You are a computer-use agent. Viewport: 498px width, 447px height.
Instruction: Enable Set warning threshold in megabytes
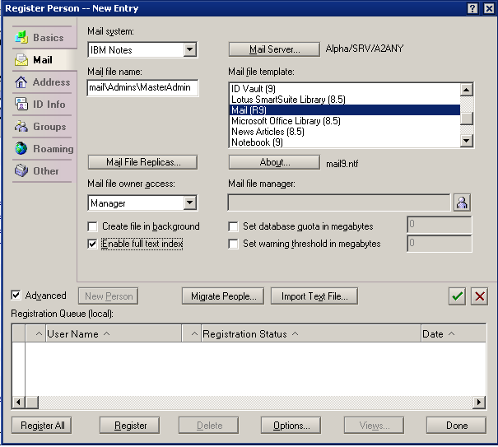click(233, 244)
